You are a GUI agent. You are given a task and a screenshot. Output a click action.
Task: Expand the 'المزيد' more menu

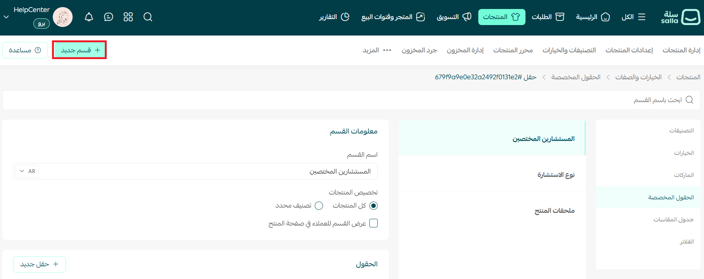click(x=377, y=50)
